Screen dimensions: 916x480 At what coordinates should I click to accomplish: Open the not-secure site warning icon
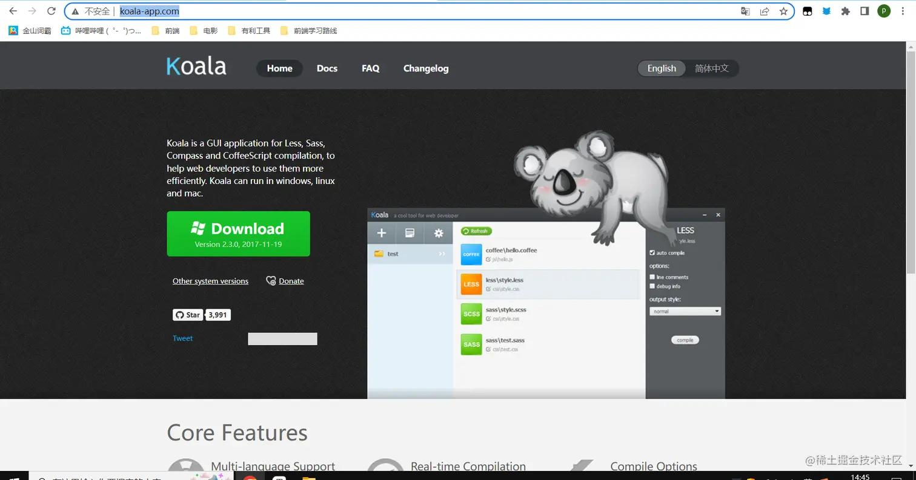pos(75,11)
